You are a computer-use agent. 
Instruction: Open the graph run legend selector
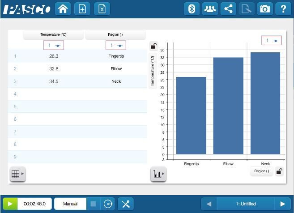coord(272,41)
